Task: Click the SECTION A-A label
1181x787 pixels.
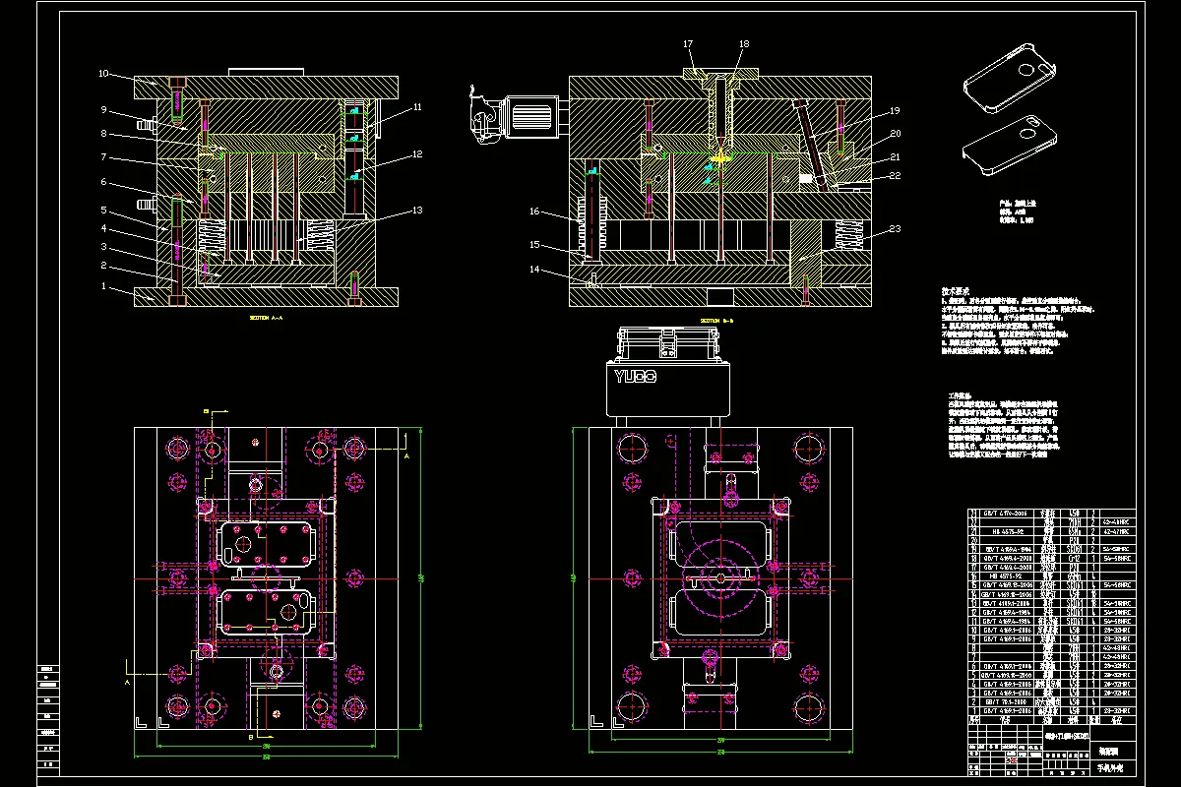Action: coord(266,319)
